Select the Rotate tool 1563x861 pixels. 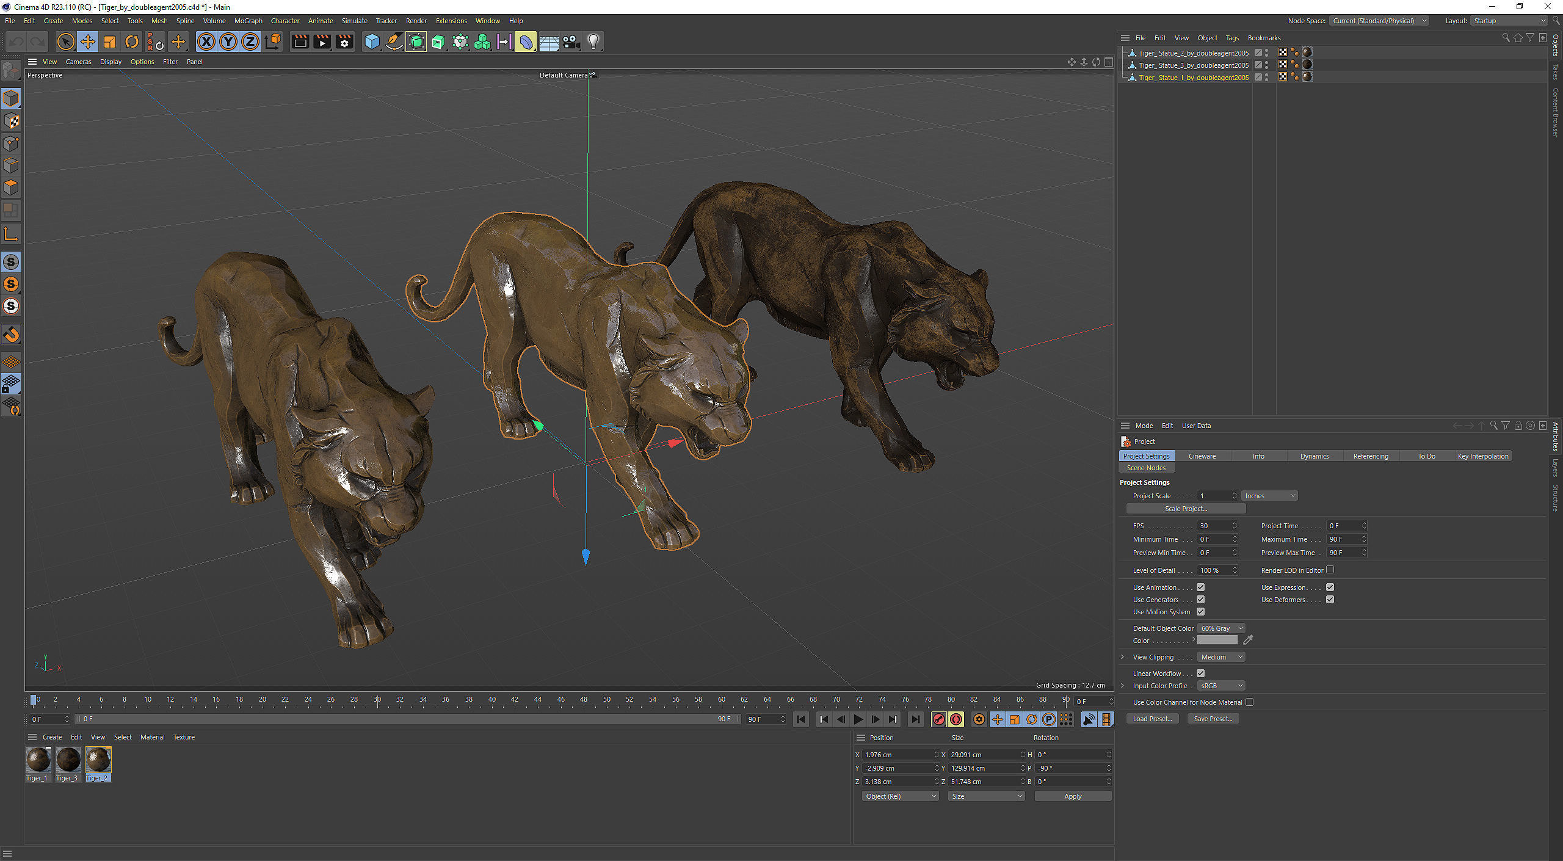pyautogui.click(x=132, y=42)
